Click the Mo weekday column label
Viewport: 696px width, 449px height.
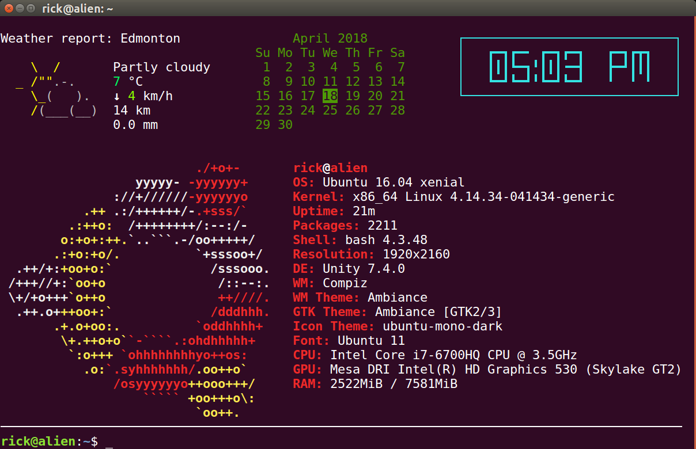pyautogui.click(x=285, y=52)
